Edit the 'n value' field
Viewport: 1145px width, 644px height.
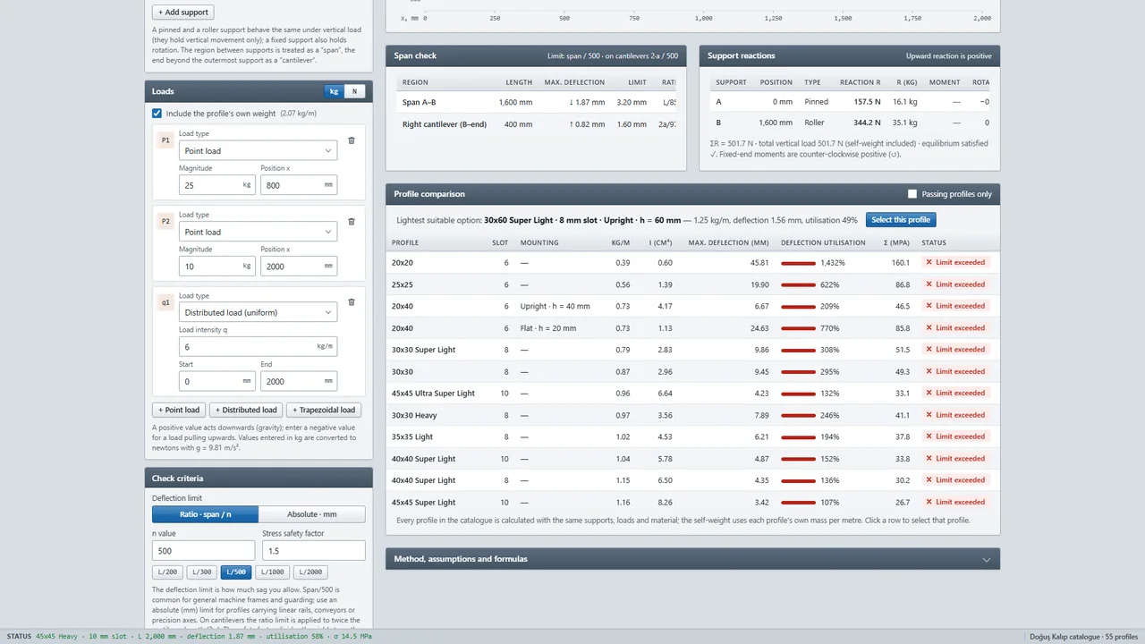click(x=204, y=551)
